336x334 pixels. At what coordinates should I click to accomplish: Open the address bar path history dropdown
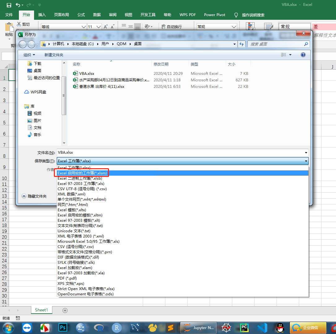pyautogui.click(x=234, y=44)
